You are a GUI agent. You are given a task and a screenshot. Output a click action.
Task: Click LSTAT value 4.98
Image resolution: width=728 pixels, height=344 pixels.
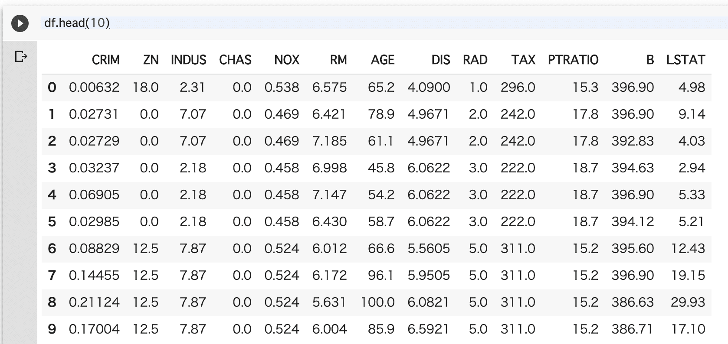692,88
